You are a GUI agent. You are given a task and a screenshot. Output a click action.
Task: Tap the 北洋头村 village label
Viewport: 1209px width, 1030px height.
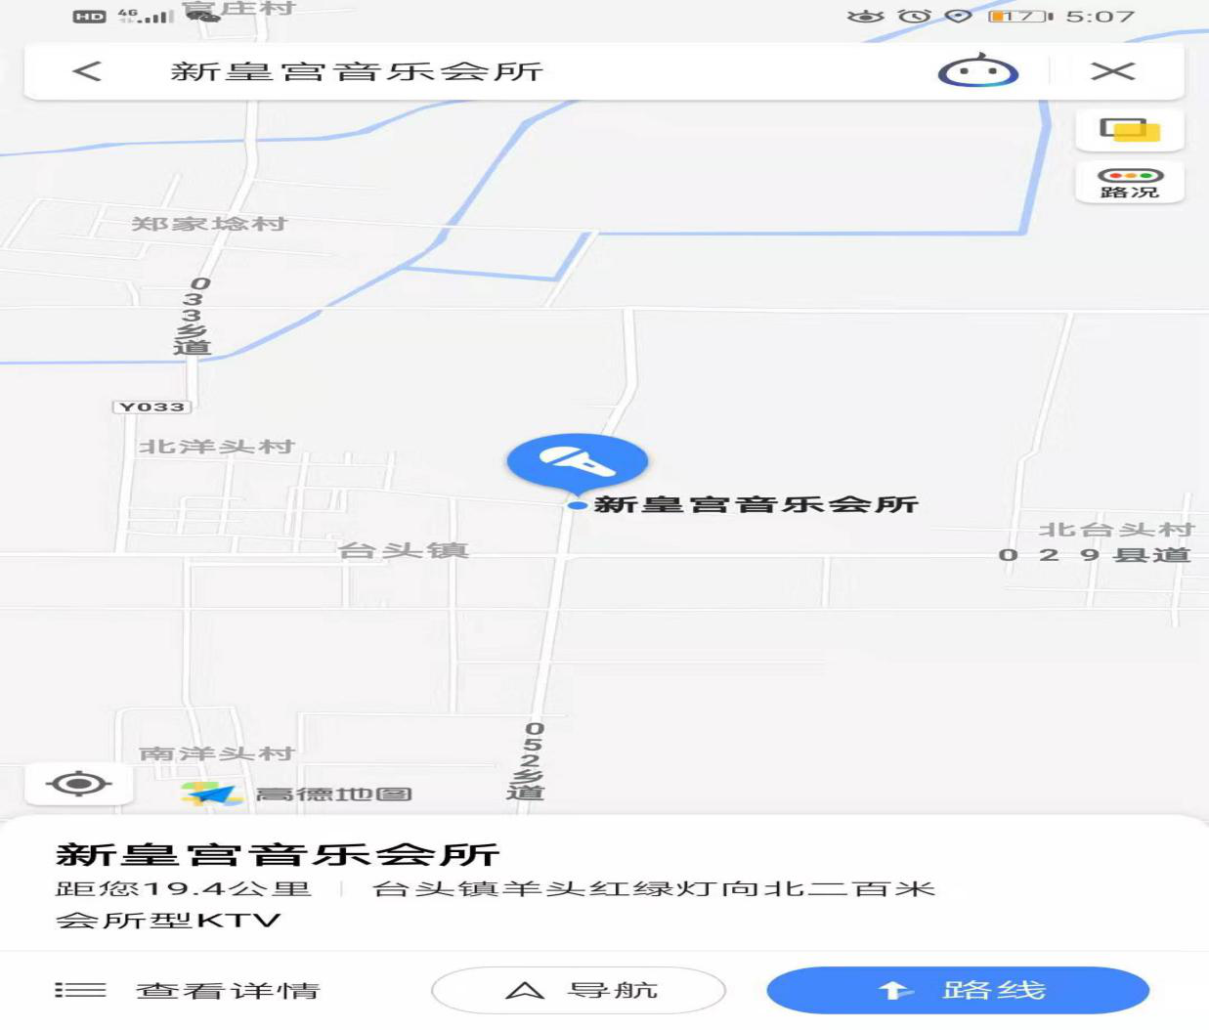[216, 447]
